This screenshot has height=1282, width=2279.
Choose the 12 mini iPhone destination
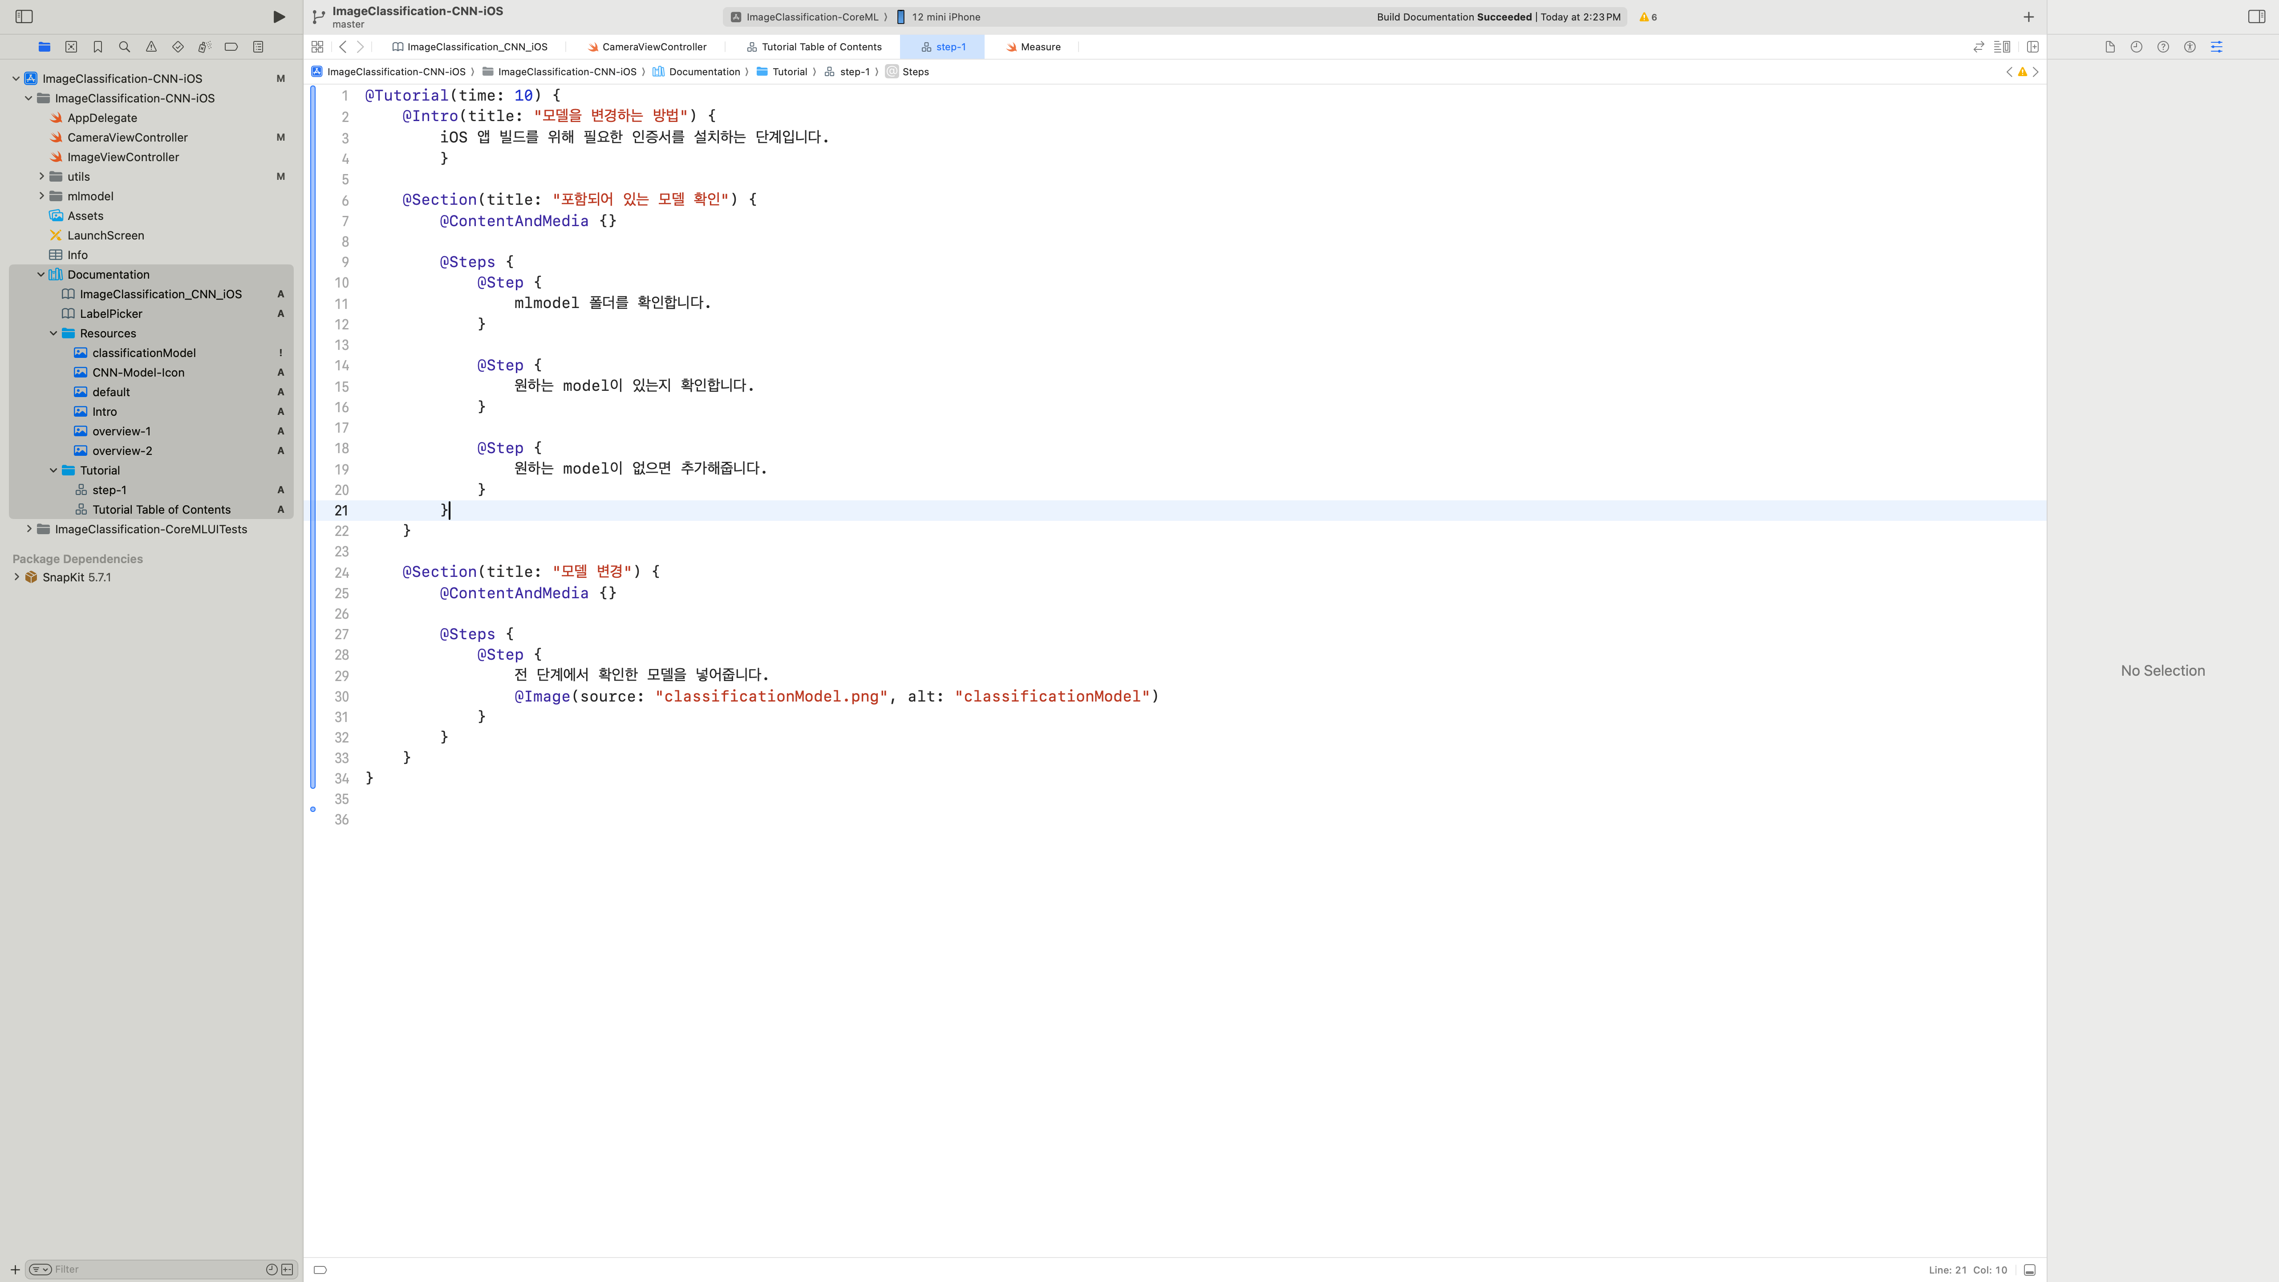pyautogui.click(x=938, y=17)
